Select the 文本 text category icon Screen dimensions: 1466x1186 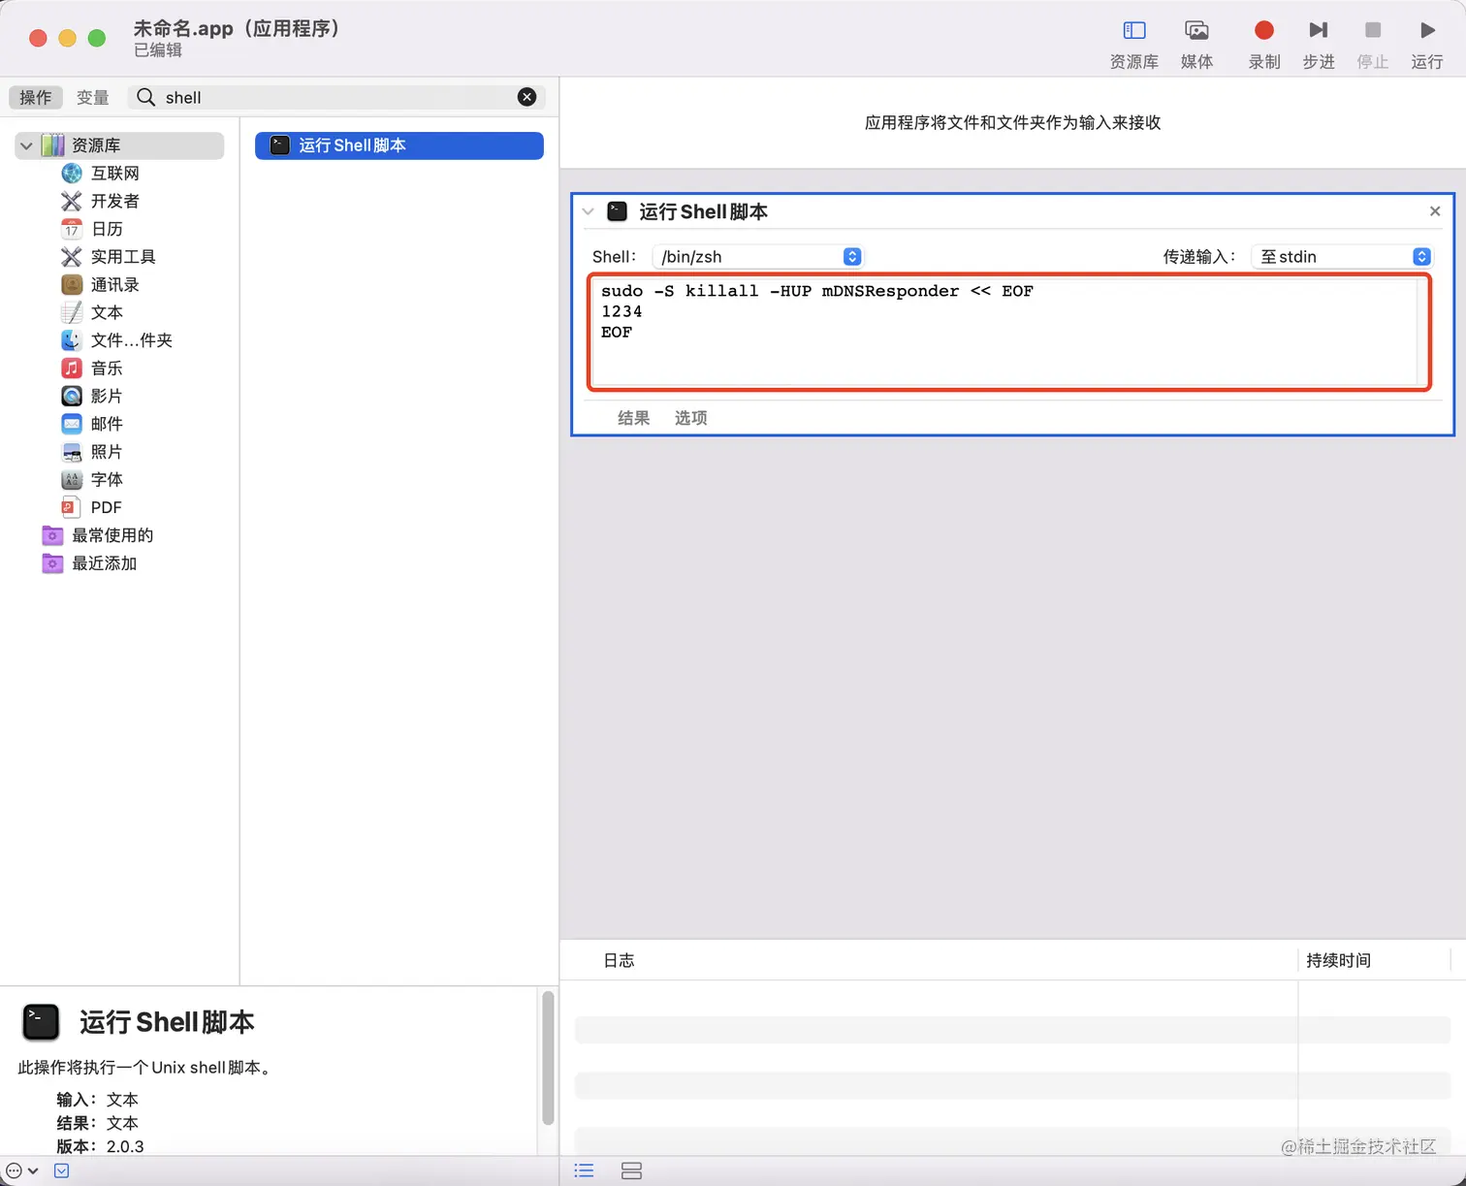pos(72,312)
